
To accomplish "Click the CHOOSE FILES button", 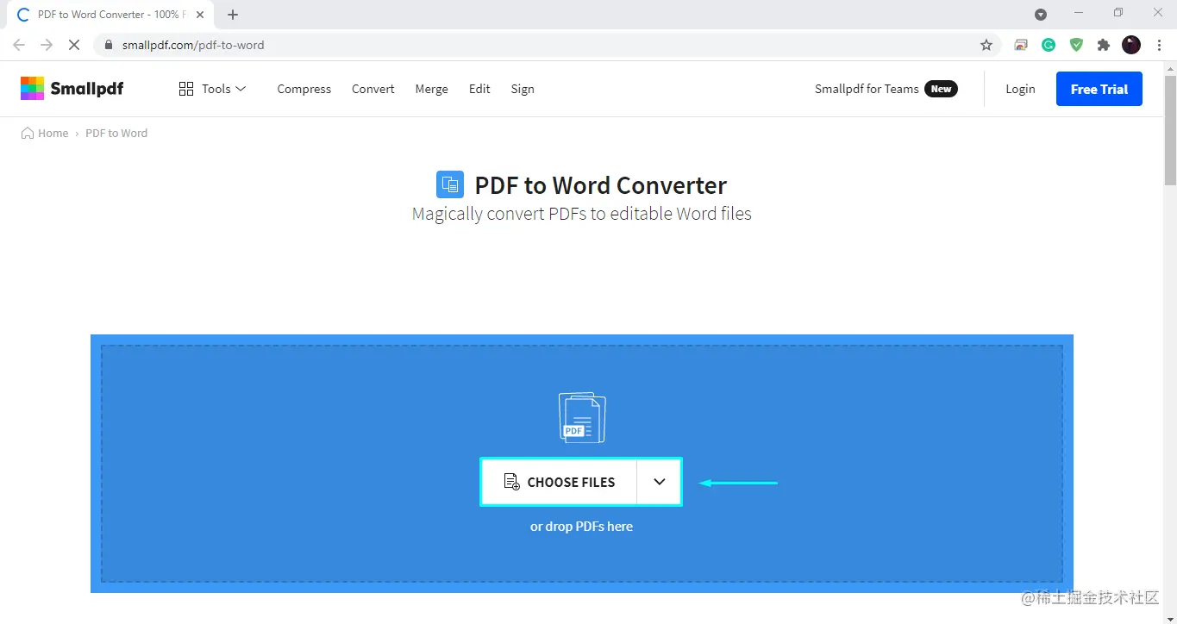I will (x=559, y=482).
